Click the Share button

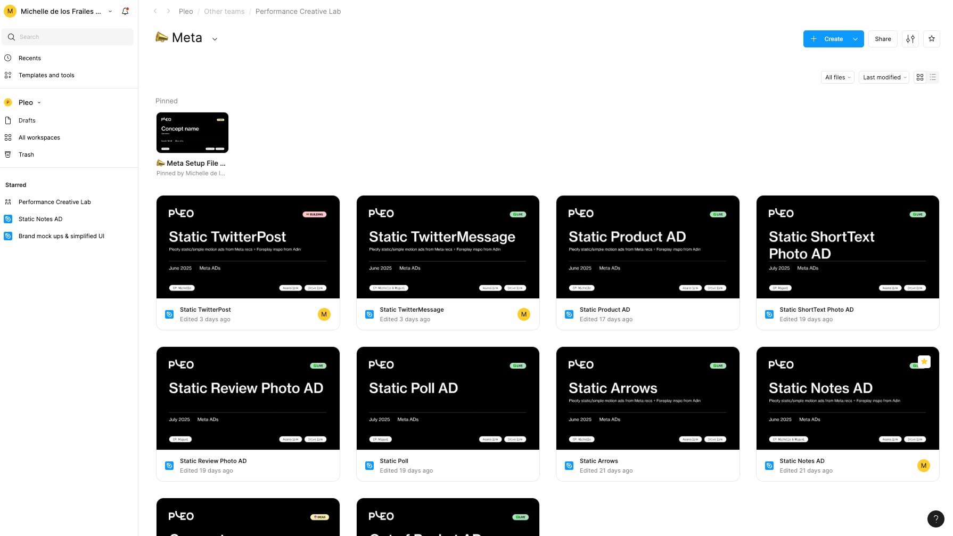coord(883,39)
